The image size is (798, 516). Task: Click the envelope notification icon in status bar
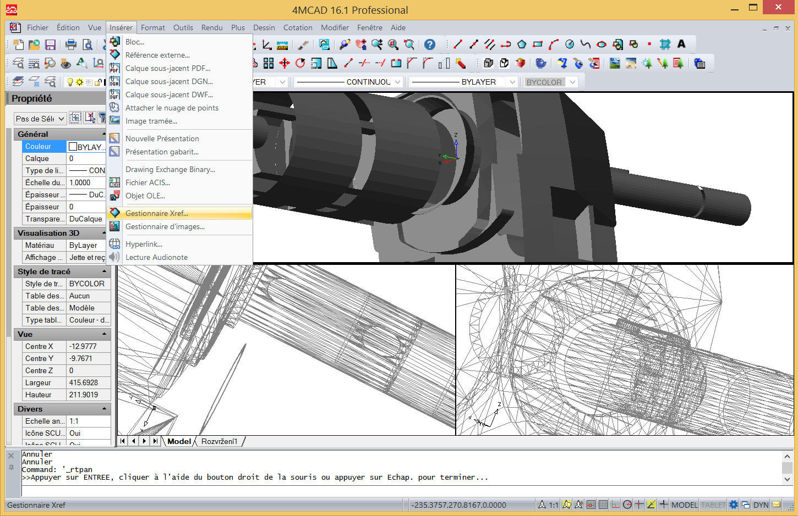pyautogui.click(x=777, y=504)
